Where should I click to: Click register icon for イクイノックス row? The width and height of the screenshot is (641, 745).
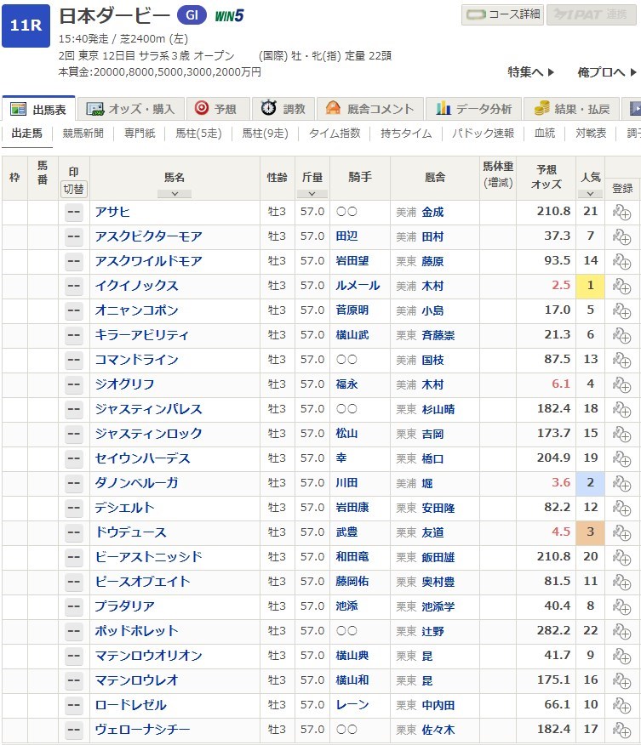621,287
